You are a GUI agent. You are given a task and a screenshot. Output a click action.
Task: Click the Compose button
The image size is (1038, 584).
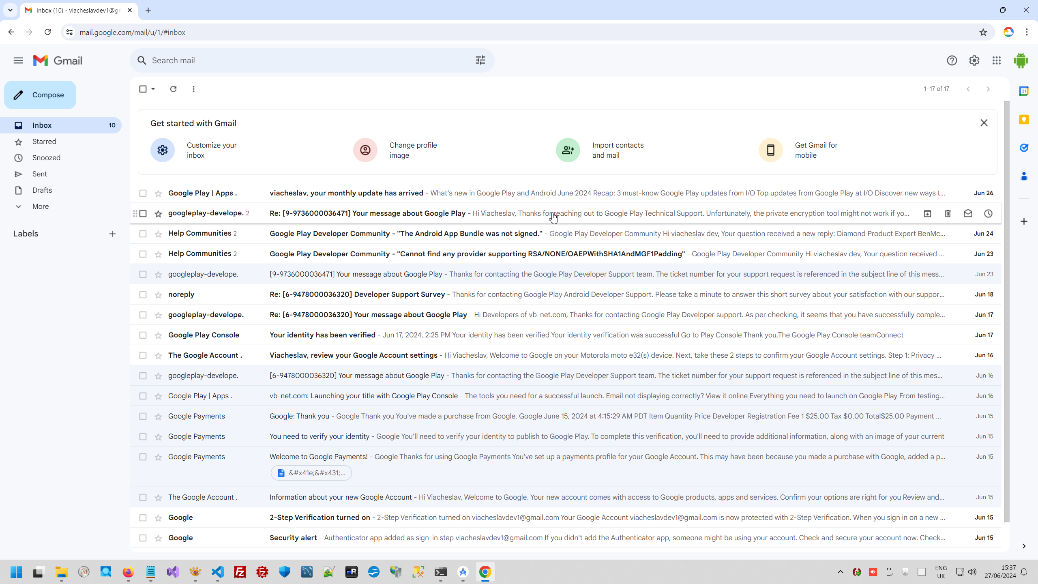pos(40,95)
